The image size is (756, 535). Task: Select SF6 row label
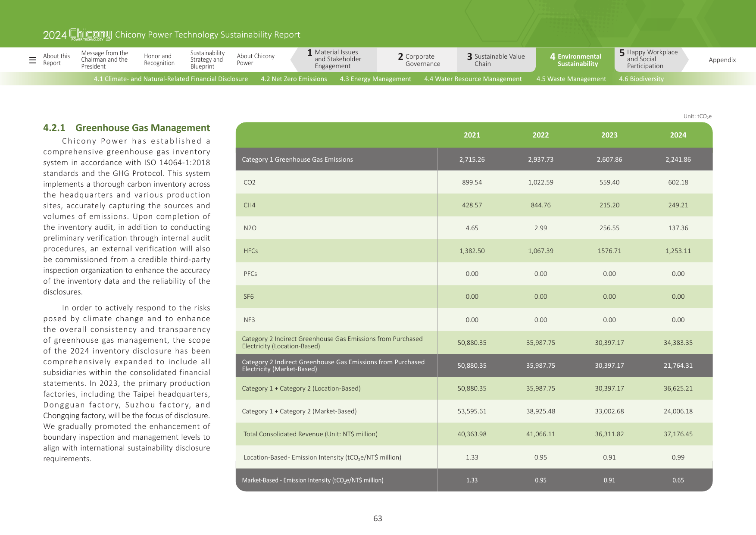pos(249,297)
